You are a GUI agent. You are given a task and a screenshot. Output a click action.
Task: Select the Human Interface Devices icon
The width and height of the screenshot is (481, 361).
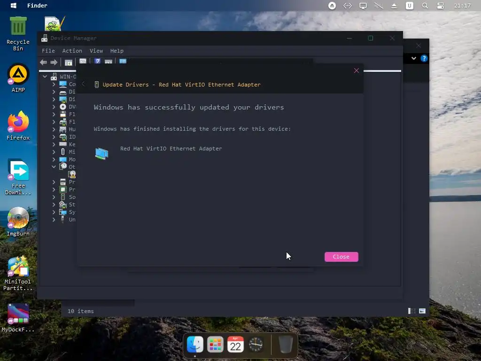click(63, 129)
